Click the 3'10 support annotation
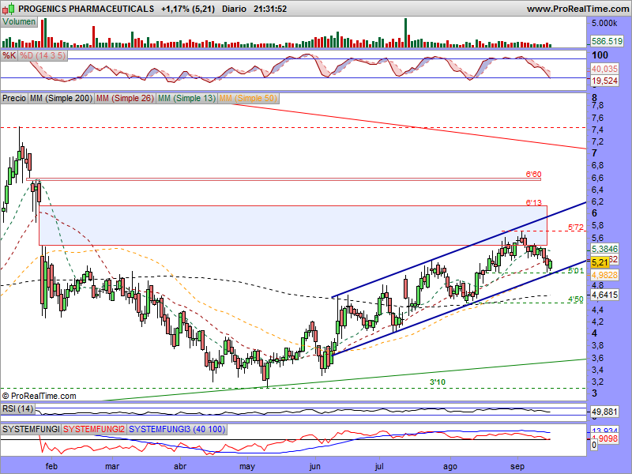Viewport: 632px width, 474px height. pyautogui.click(x=438, y=382)
